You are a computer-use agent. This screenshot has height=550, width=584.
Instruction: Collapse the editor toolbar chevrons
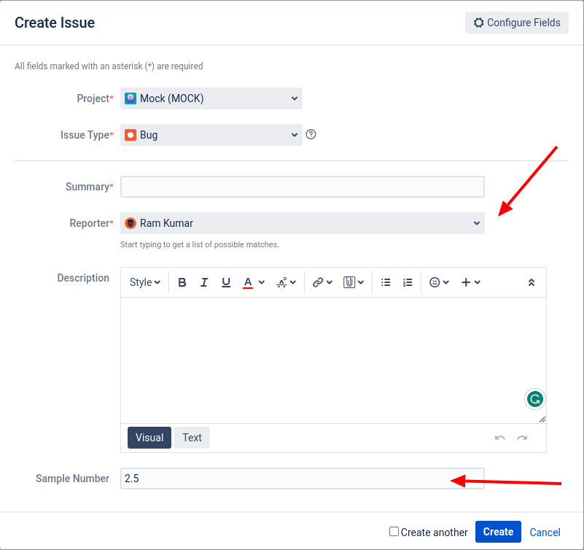click(x=532, y=282)
